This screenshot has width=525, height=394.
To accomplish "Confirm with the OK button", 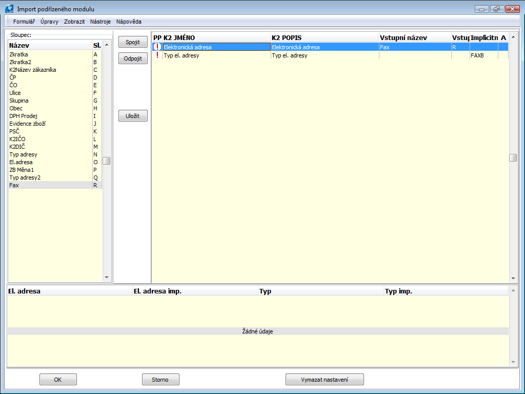I will pos(58,379).
